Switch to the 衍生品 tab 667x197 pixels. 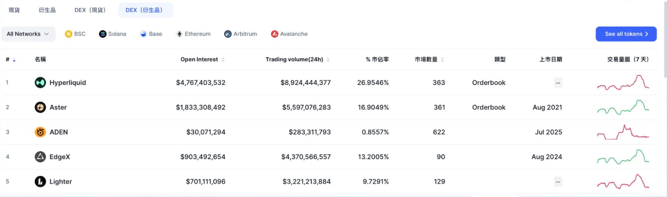click(47, 10)
